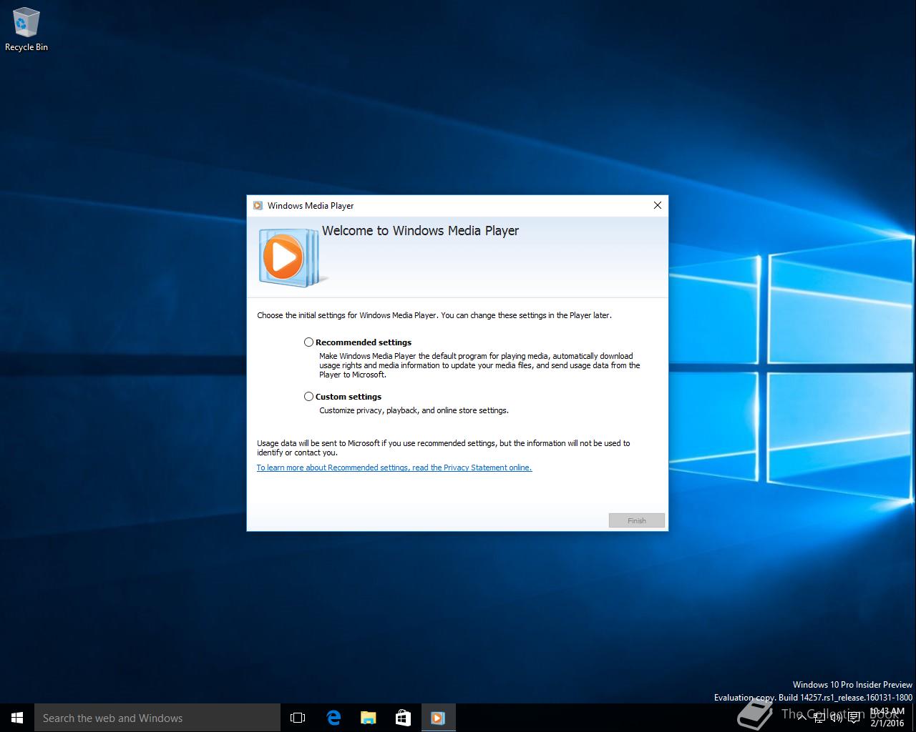This screenshot has height=732, width=916.
Task: Open the Privacy Statement online link
Action: (x=394, y=468)
